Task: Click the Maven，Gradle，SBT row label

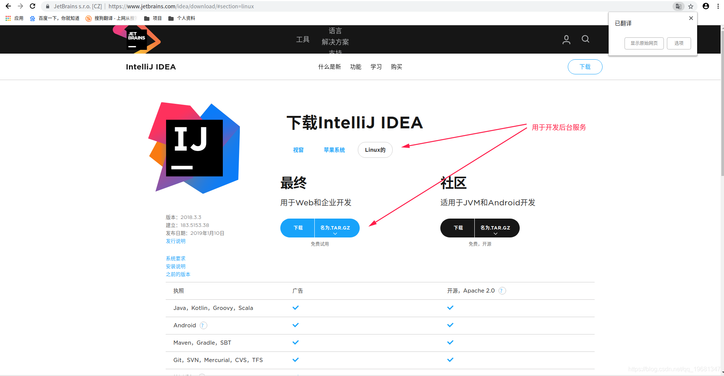Action: point(202,343)
